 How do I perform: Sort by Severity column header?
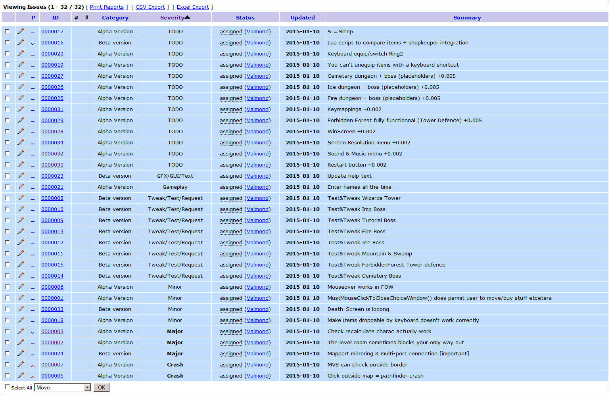tap(172, 17)
